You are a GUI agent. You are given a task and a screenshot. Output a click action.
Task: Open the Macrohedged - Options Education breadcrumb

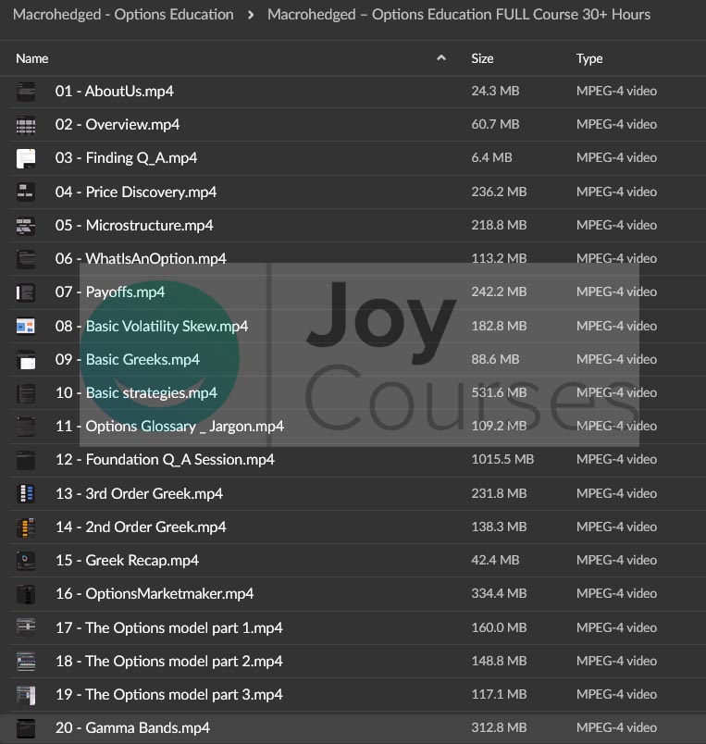tap(123, 15)
